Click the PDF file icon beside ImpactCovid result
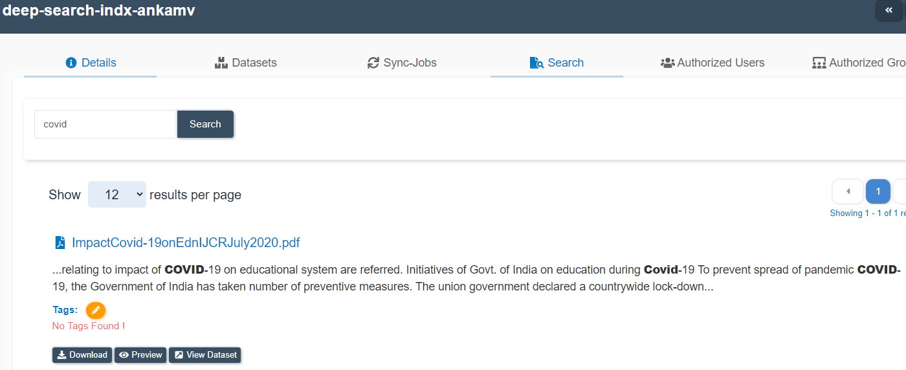 [x=60, y=243]
